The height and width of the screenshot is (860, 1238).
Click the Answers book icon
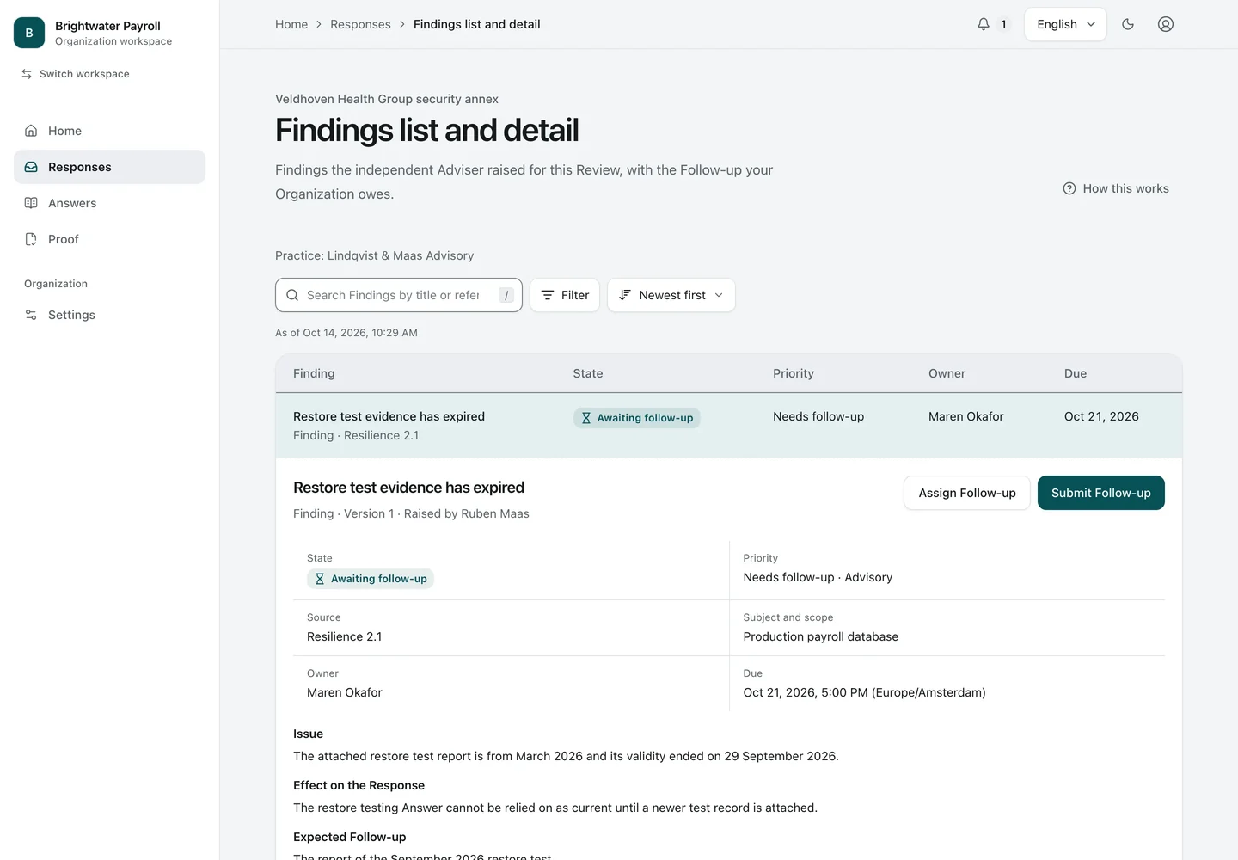[31, 203]
